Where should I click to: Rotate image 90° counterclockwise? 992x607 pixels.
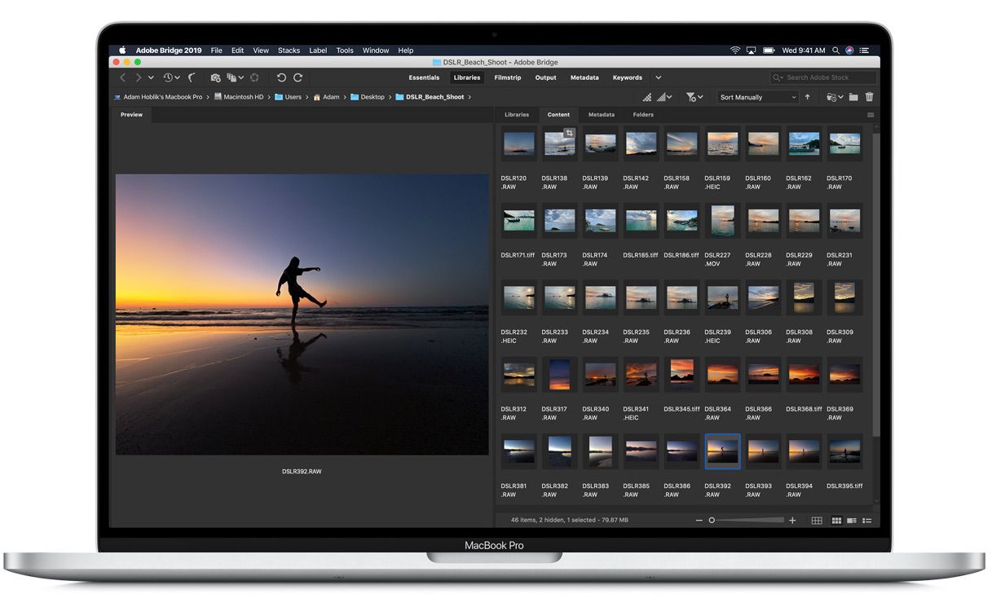pos(281,77)
